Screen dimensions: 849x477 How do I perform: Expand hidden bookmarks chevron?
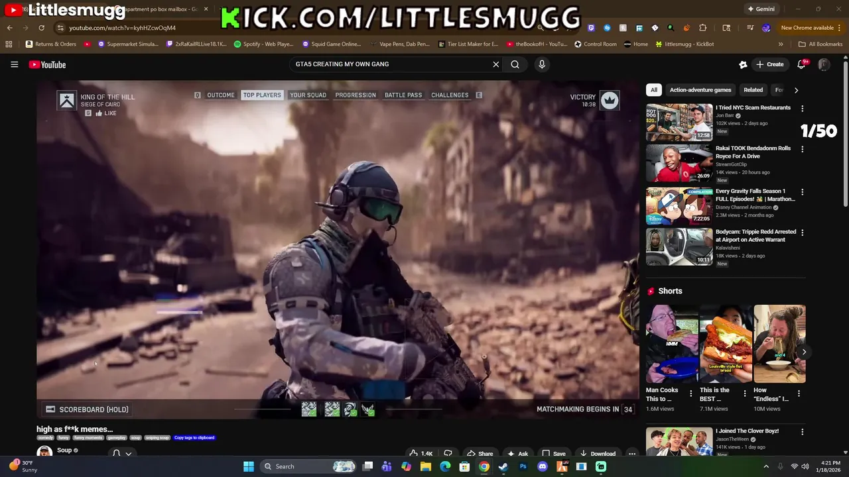781,44
